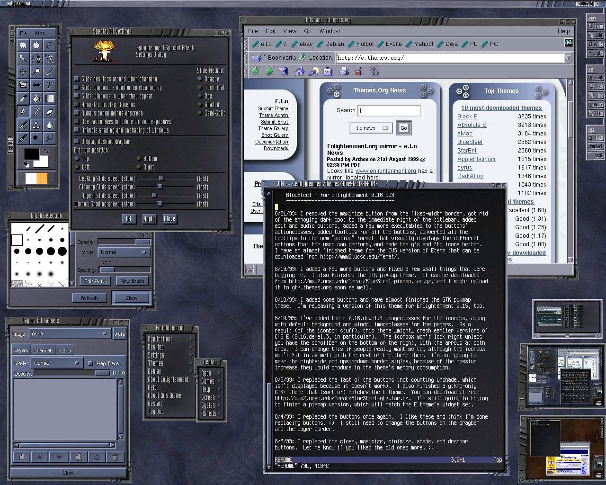Screen dimensions: 606x485
Task: Click the Home icon in Netscape toolbar
Action: (299, 72)
